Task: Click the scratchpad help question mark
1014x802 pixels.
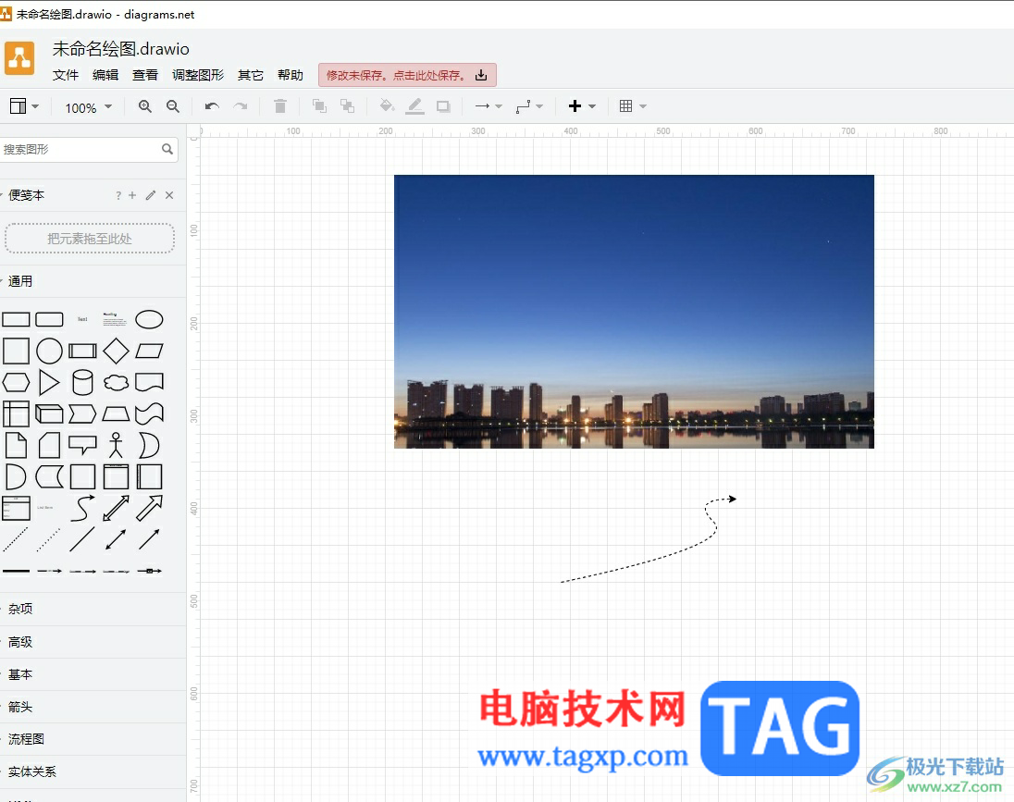Action: pos(118,195)
